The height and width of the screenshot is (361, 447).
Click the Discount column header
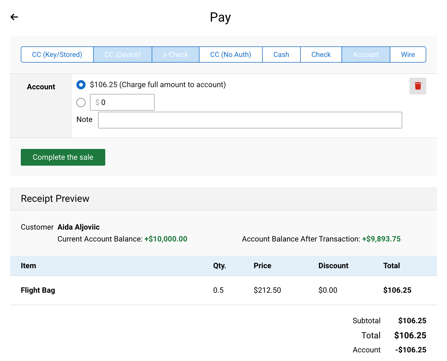(333, 266)
